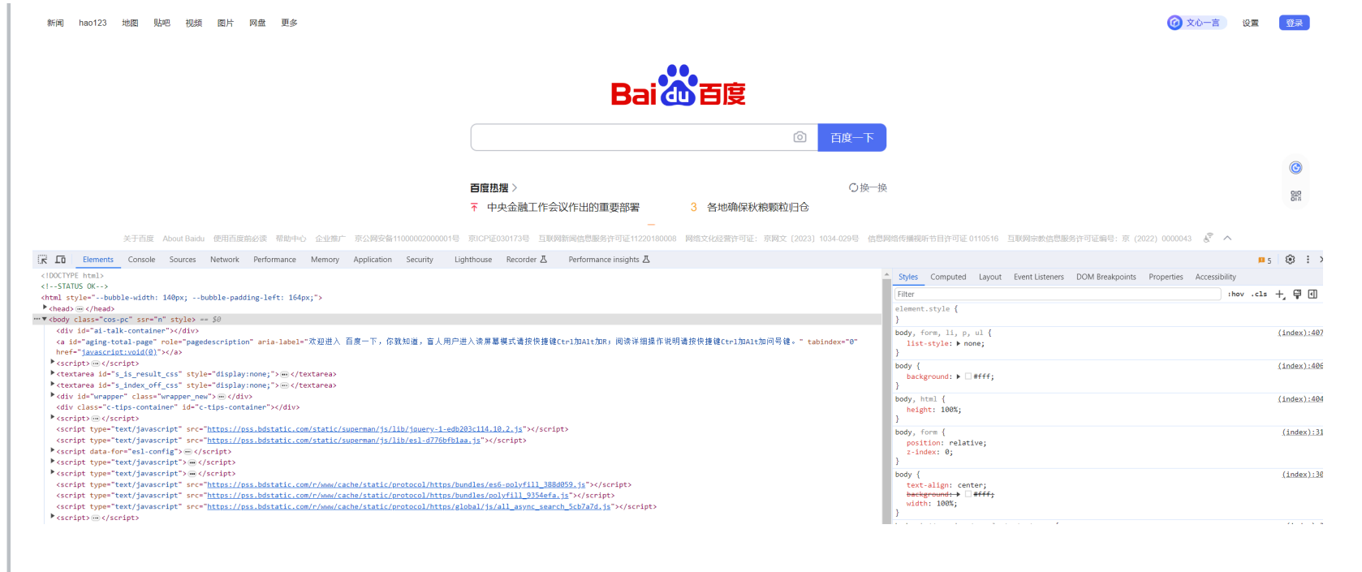The width and height of the screenshot is (1362, 572).
Task: Open the Network tab
Action: (225, 260)
